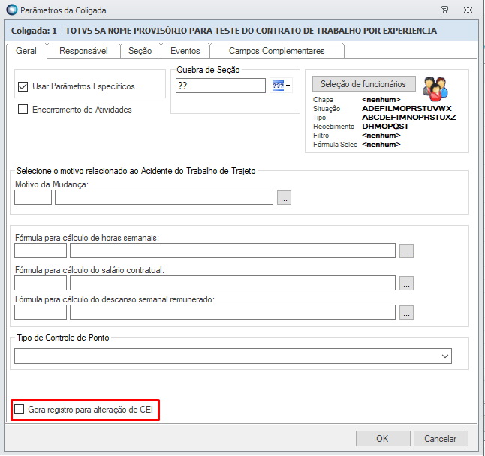This screenshot has width=485, height=456.
Task: Switch to the Seção tab
Action: (140, 51)
